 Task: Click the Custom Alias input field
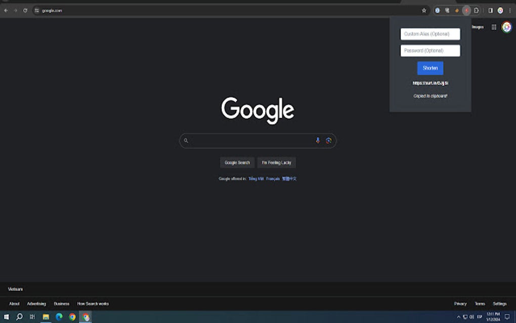[429, 34]
